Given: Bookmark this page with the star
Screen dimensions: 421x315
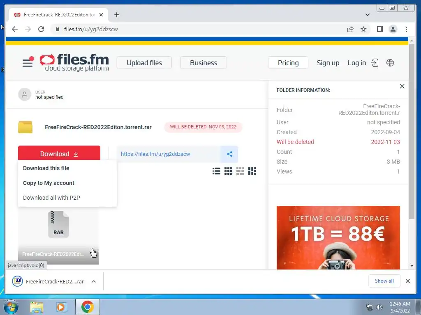Looking at the screenshot, I should [x=363, y=29].
